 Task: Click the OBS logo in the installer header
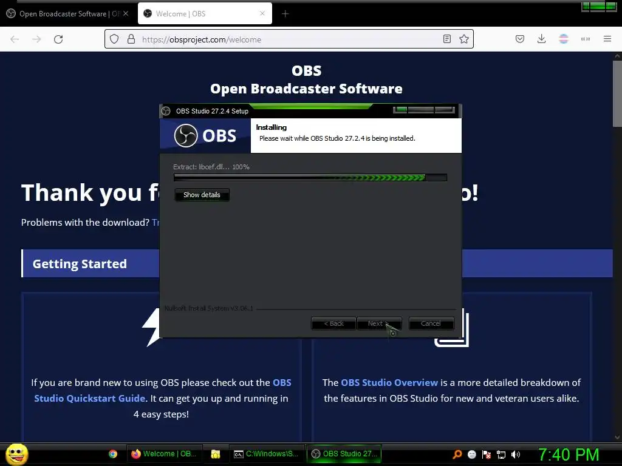pyautogui.click(x=205, y=135)
